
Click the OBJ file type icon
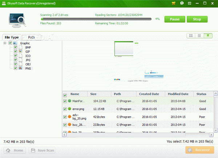(21, 64)
